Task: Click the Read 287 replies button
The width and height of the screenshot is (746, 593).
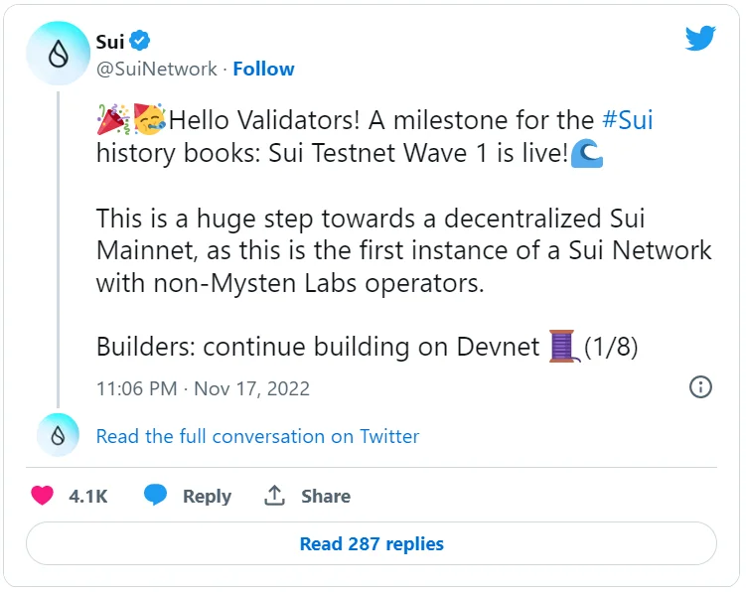Action: click(x=372, y=544)
